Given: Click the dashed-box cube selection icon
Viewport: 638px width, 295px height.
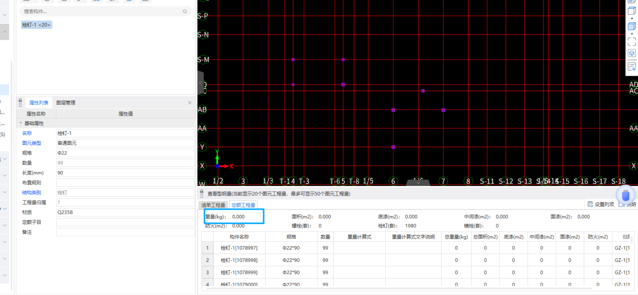Looking at the screenshot, I should 631,54.
